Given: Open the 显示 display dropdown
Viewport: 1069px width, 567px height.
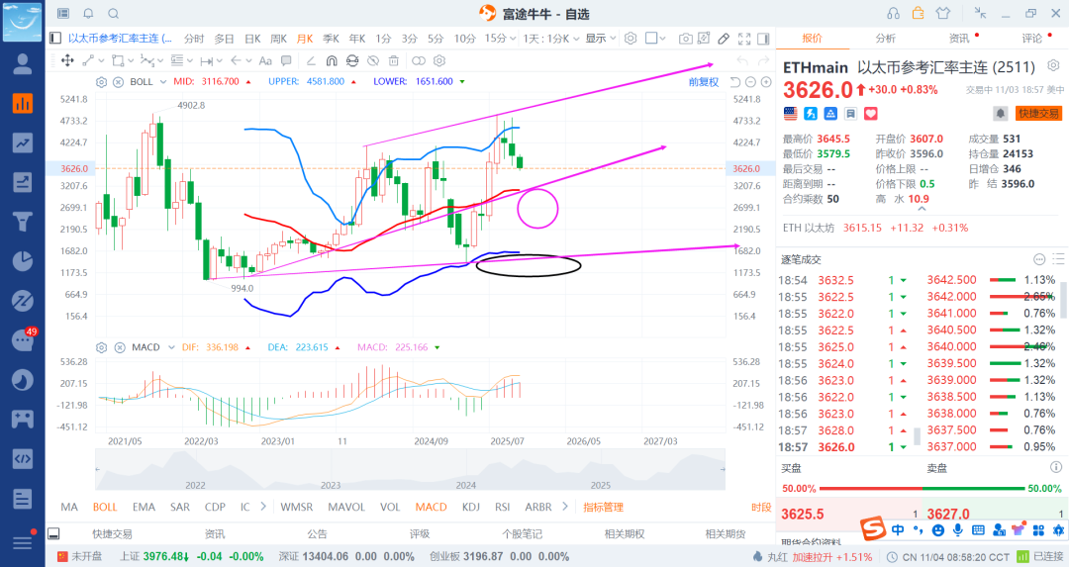Looking at the screenshot, I should pos(599,39).
